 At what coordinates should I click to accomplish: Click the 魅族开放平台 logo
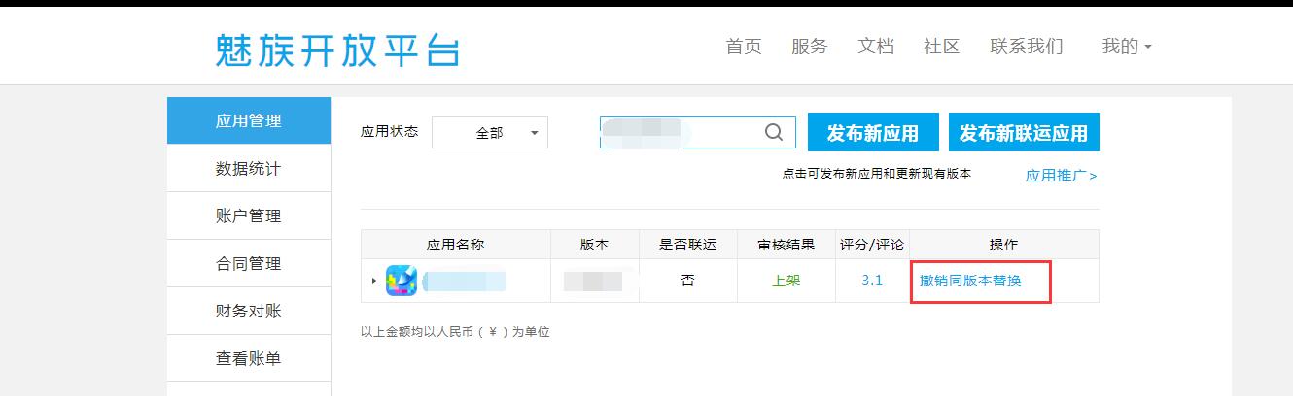pos(337,50)
